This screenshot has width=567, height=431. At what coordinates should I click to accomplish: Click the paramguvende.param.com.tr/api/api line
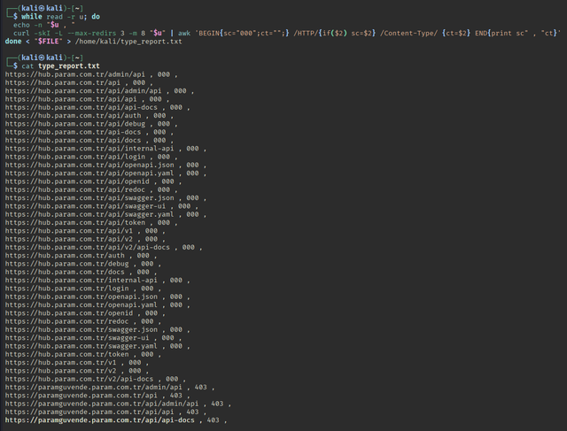pyautogui.click(x=105, y=412)
